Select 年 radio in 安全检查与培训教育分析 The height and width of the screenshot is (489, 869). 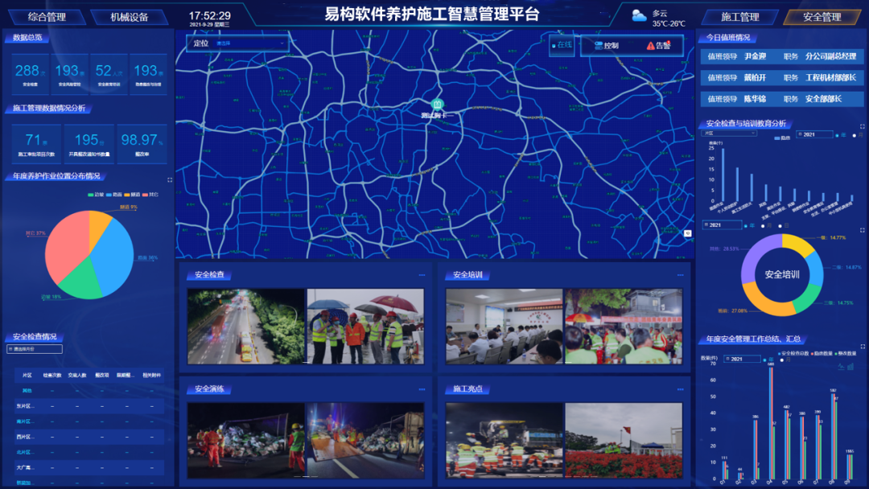tap(837, 135)
